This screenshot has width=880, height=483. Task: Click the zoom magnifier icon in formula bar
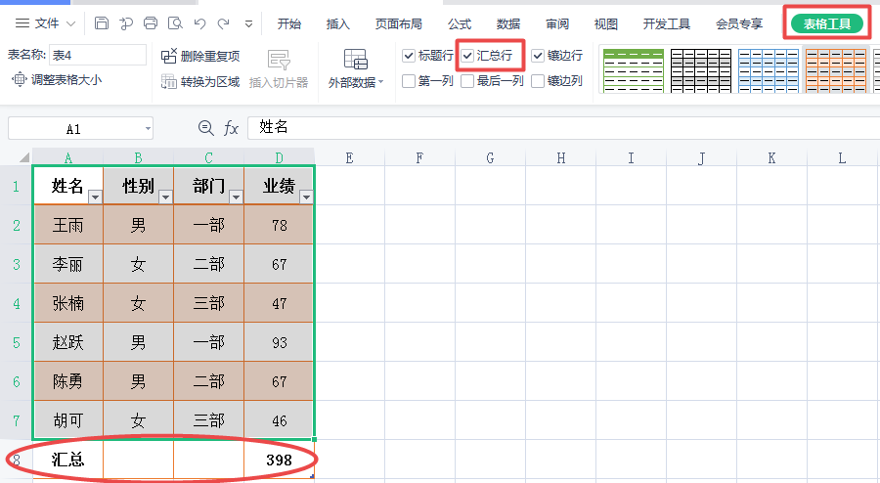coord(206,128)
